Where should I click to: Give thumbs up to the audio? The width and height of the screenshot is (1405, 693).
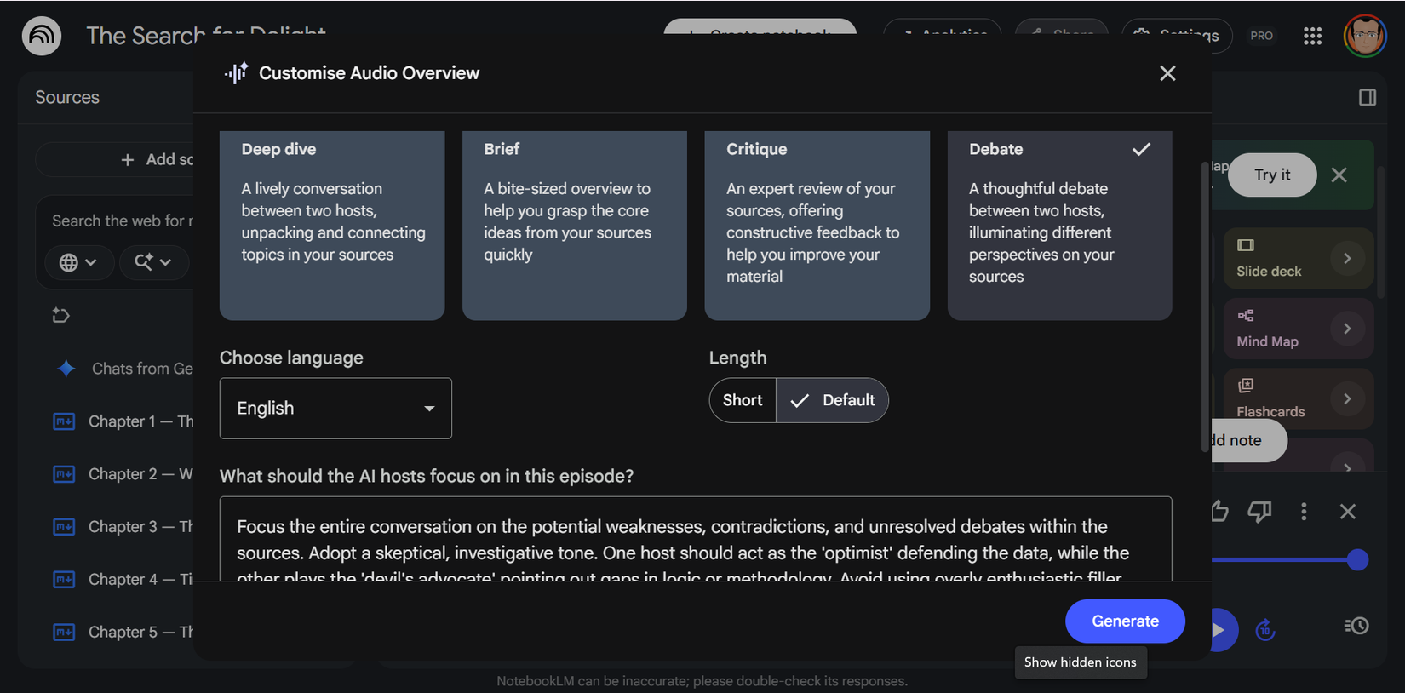pos(1219,512)
